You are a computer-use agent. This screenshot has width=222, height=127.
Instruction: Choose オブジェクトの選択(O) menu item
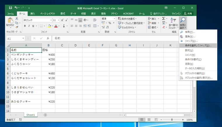pyautogui.click(x=198, y=73)
